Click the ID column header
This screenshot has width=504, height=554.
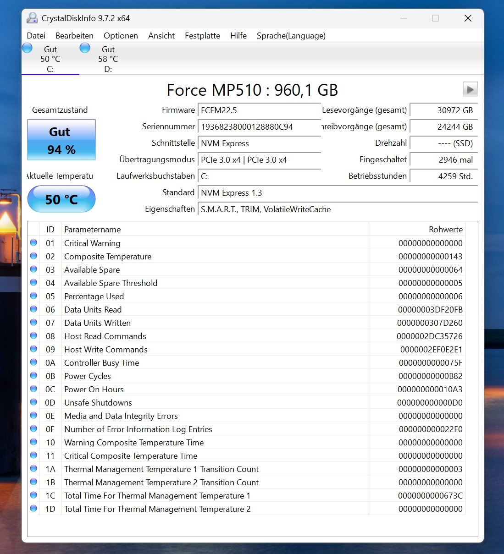tap(50, 229)
